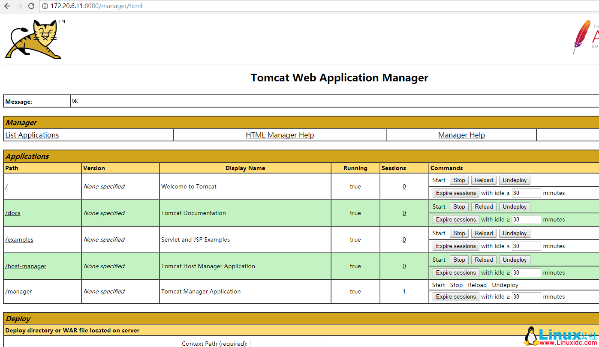Click the Tomcat cat logo
599x347 pixels.
pyautogui.click(x=33, y=39)
